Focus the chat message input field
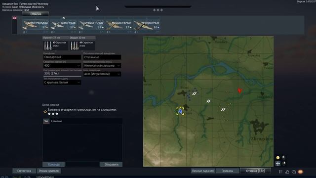316x178 pixels. [x=82, y=165]
